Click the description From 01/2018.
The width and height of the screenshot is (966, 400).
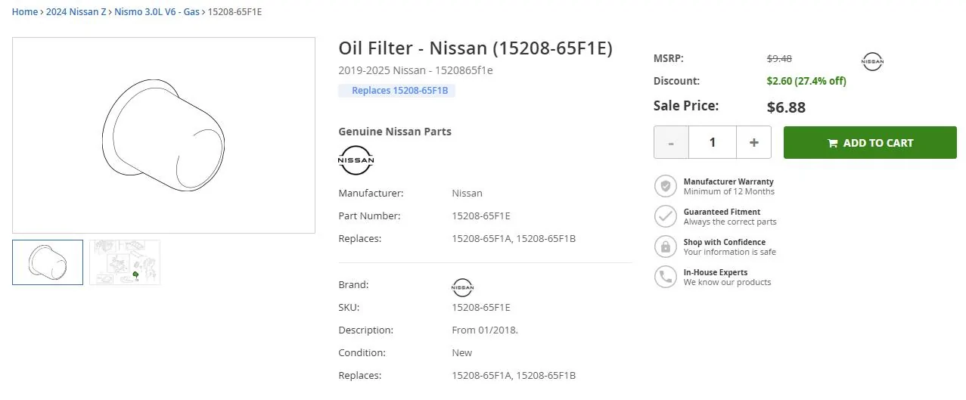point(485,330)
